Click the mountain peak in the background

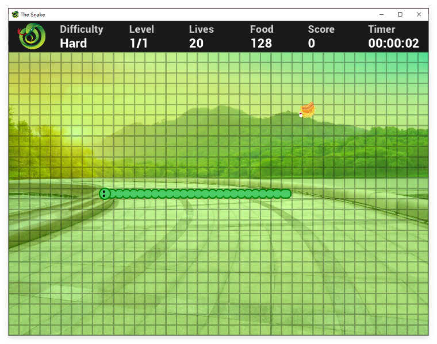(220, 109)
